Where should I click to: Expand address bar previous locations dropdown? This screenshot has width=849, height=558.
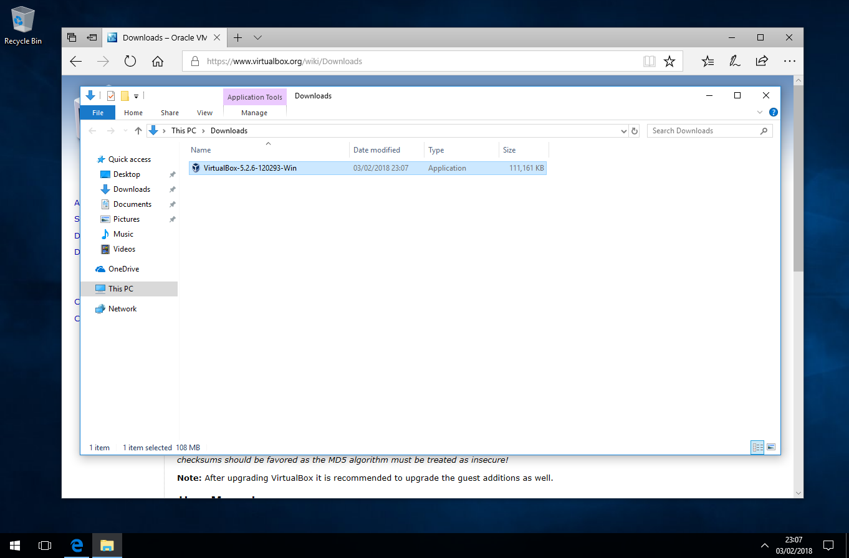(x=624, y=131)
